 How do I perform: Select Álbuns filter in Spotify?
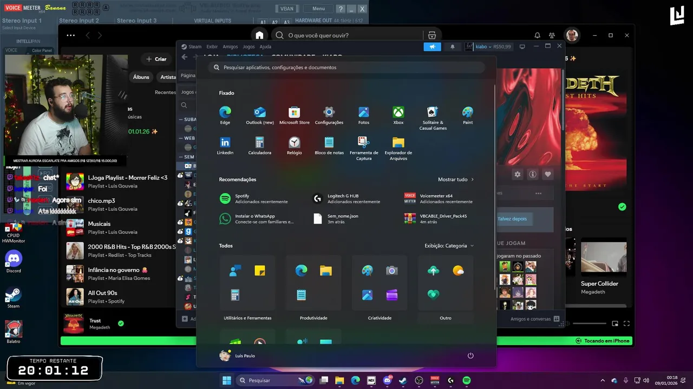(141, 77)
